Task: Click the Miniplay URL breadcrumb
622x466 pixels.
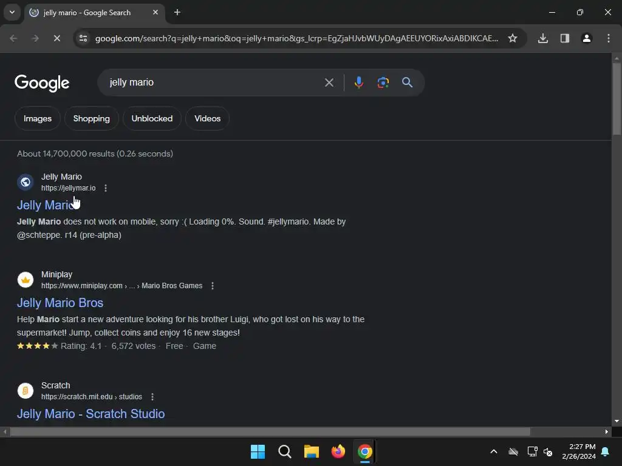Action: 121,286
